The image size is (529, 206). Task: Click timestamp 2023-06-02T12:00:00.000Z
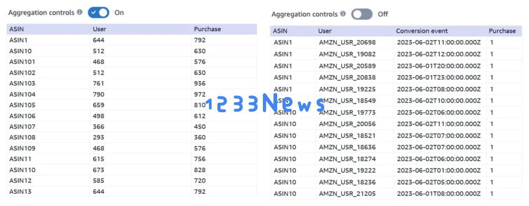tap(439, 54)
